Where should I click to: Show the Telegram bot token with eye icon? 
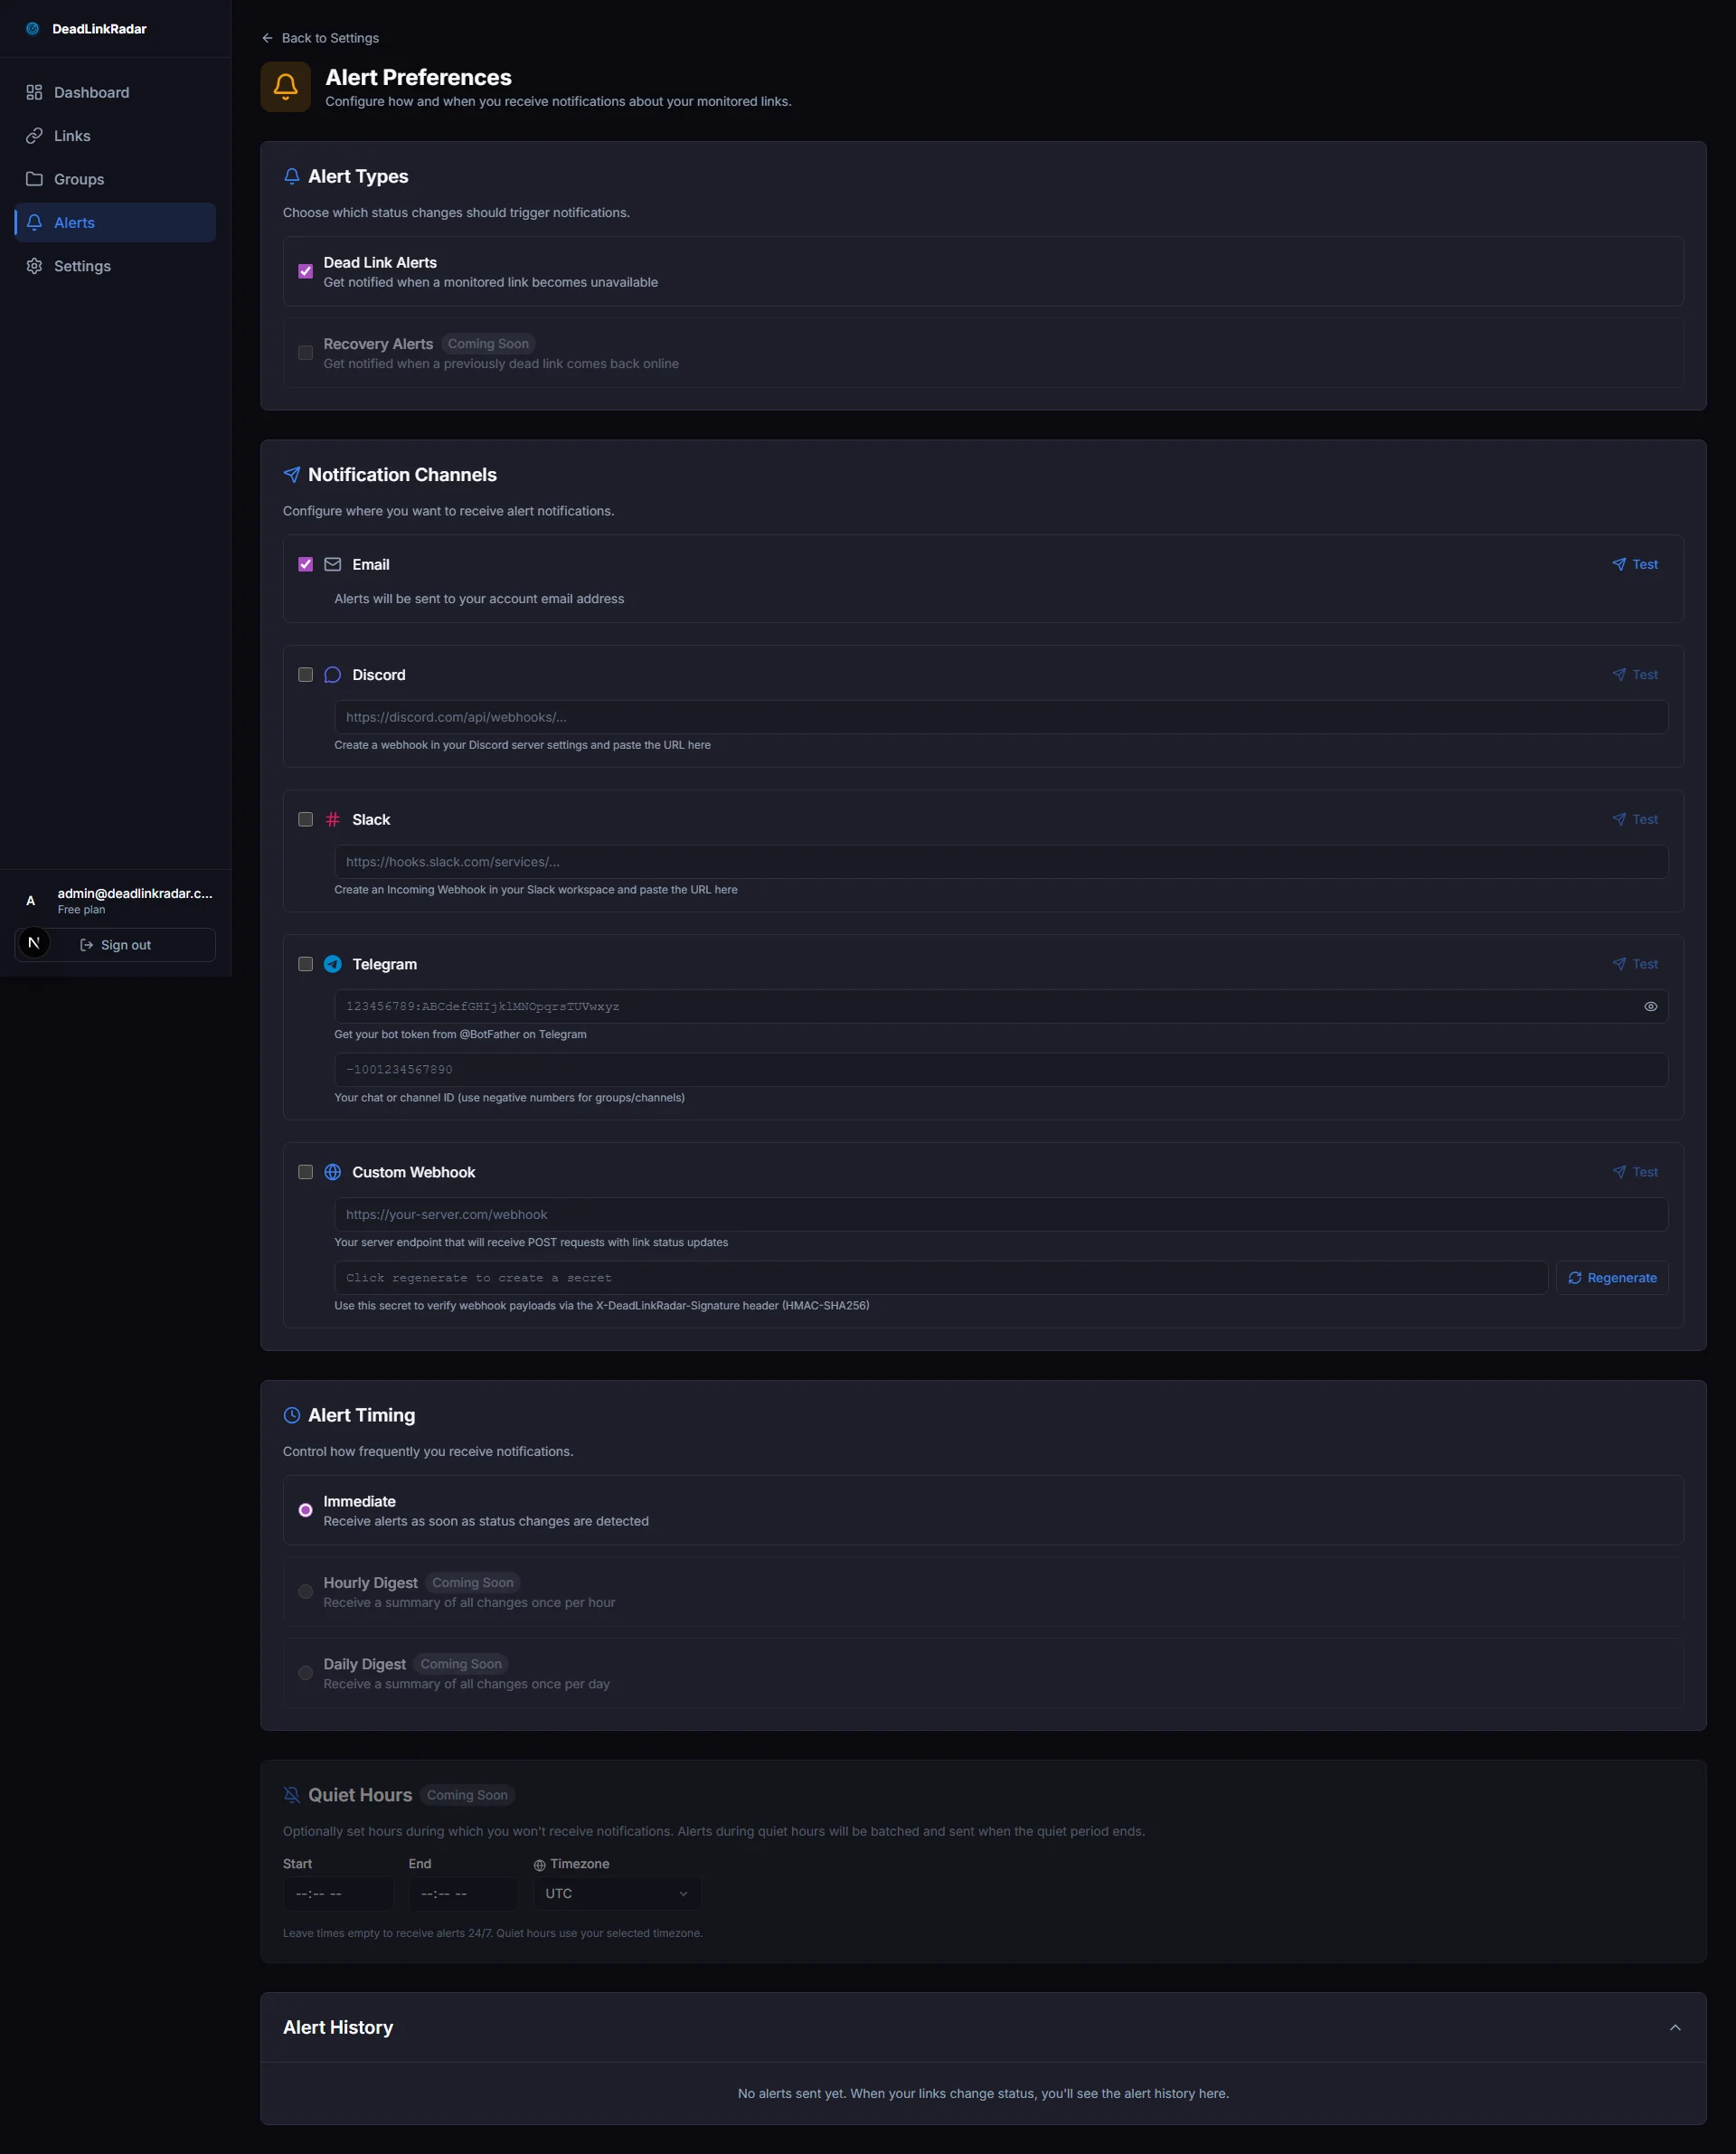[1650, 1007]
